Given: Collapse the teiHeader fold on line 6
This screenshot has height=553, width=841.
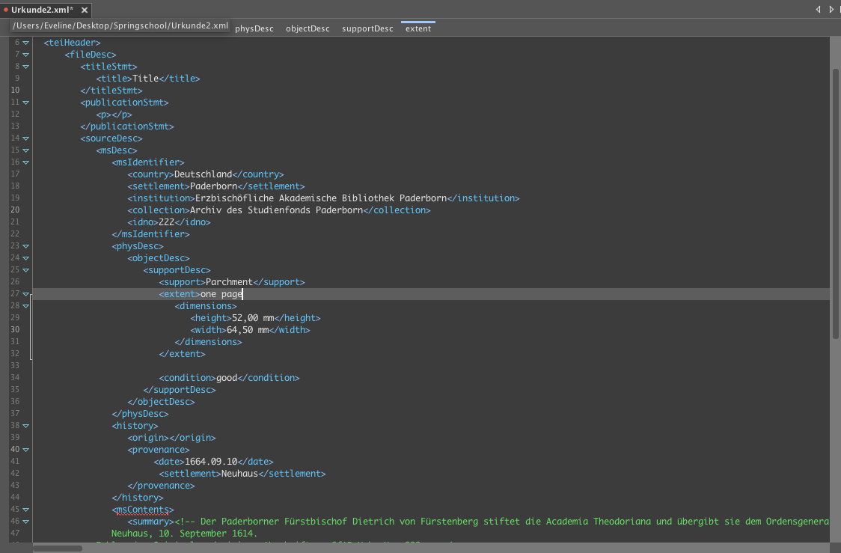Looking at the screenshot, I should click(25, 43).
